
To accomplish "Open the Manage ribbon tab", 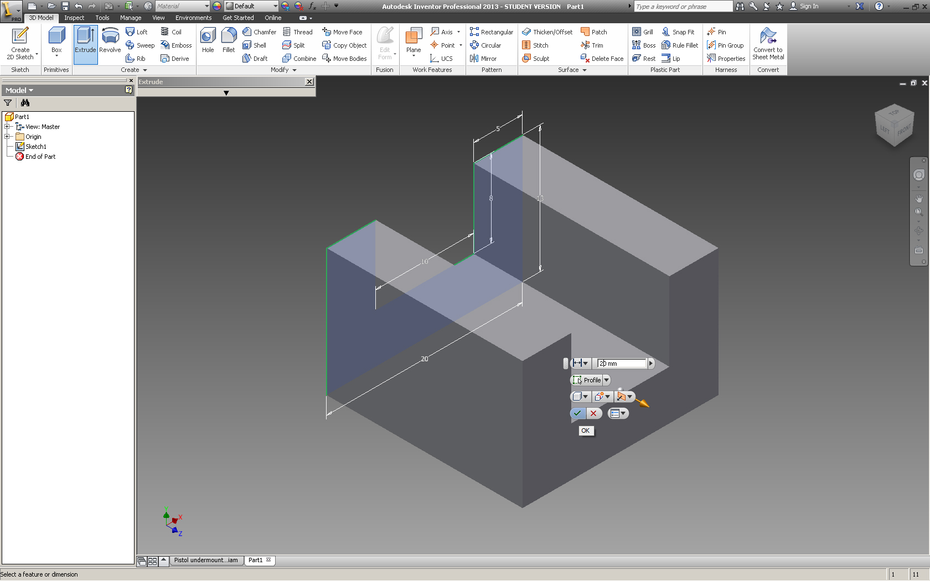I will (131, 18).
